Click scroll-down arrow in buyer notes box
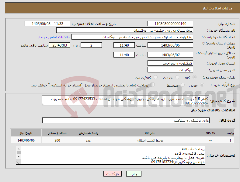 tap(19, 156)
